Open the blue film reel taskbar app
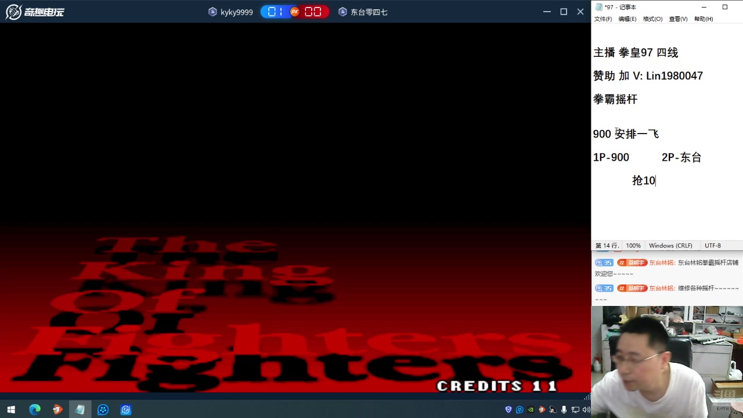The width and height of the screenshot is (743, 418). [x=103, y=410]
